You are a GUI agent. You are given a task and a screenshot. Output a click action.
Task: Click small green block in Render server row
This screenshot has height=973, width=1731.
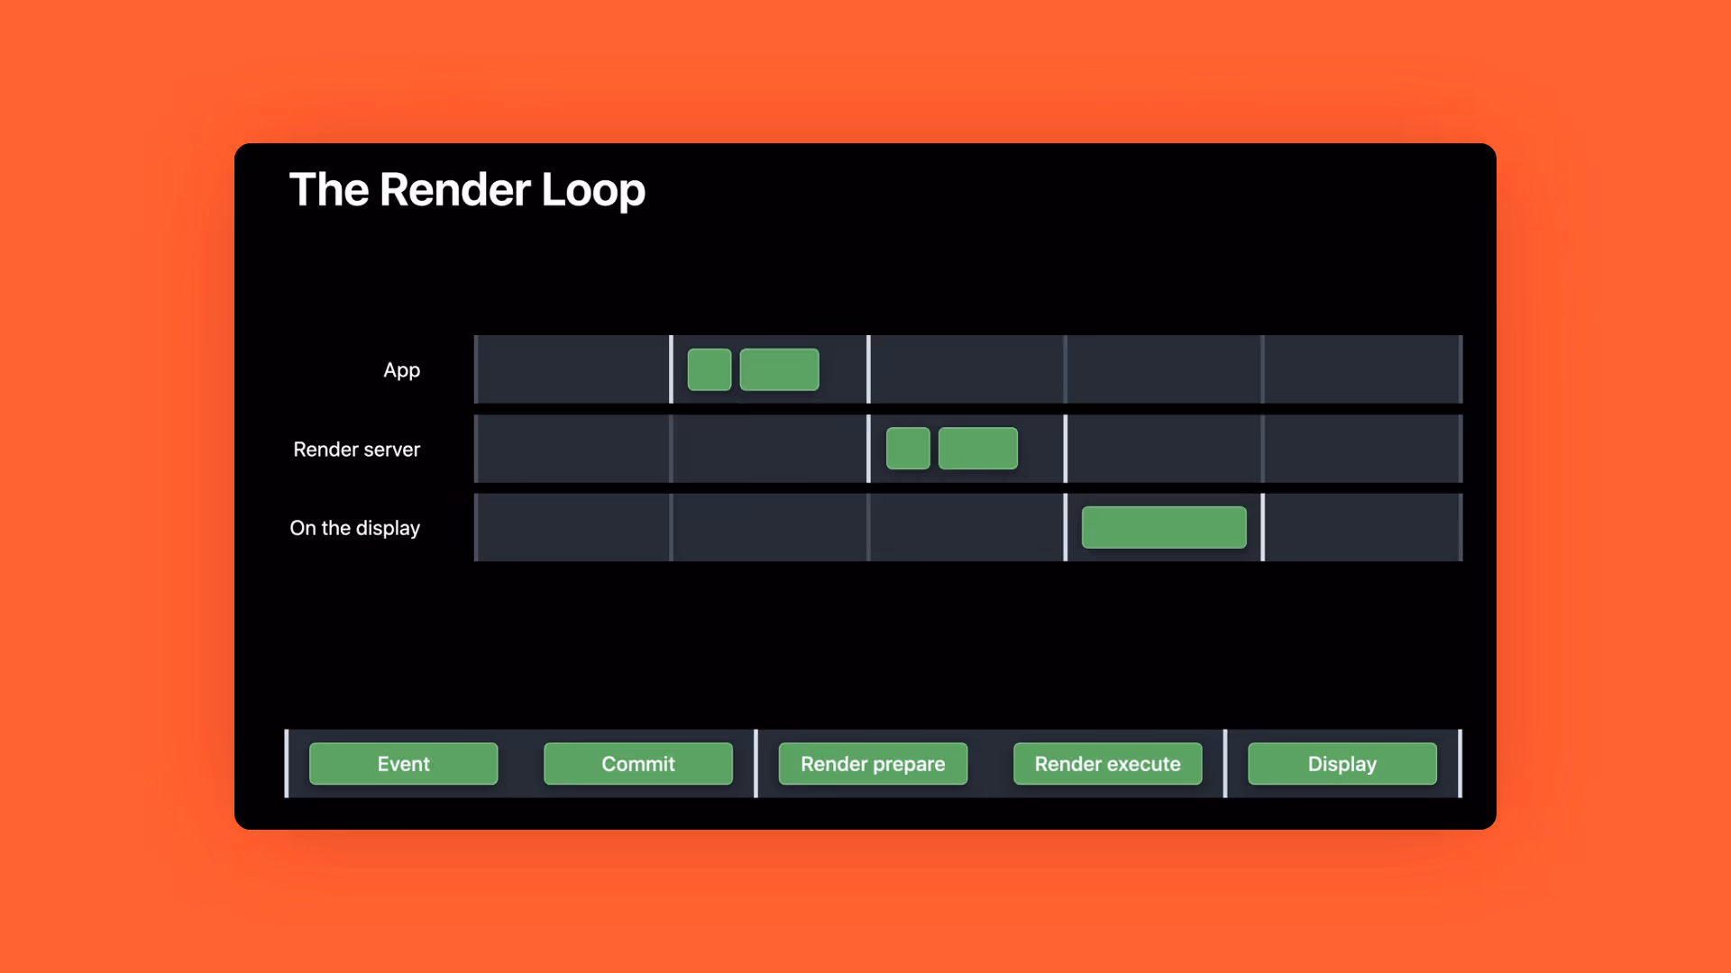tap(908, 449)
